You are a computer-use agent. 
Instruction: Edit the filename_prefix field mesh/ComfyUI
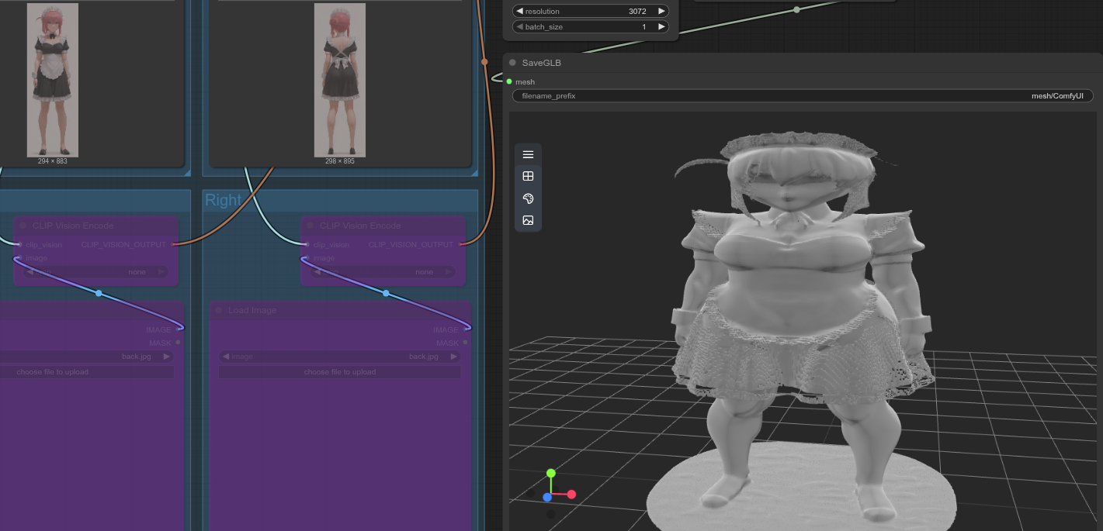803,95
